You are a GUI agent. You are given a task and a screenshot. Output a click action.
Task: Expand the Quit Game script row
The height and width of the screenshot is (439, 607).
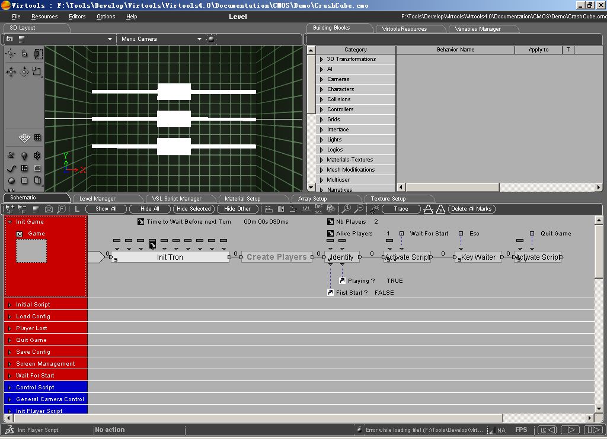tap(9, 340)
